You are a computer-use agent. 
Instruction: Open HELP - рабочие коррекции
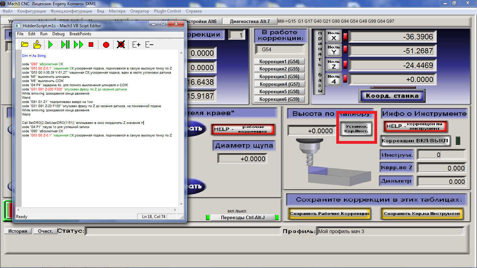[x=243, y=129]
